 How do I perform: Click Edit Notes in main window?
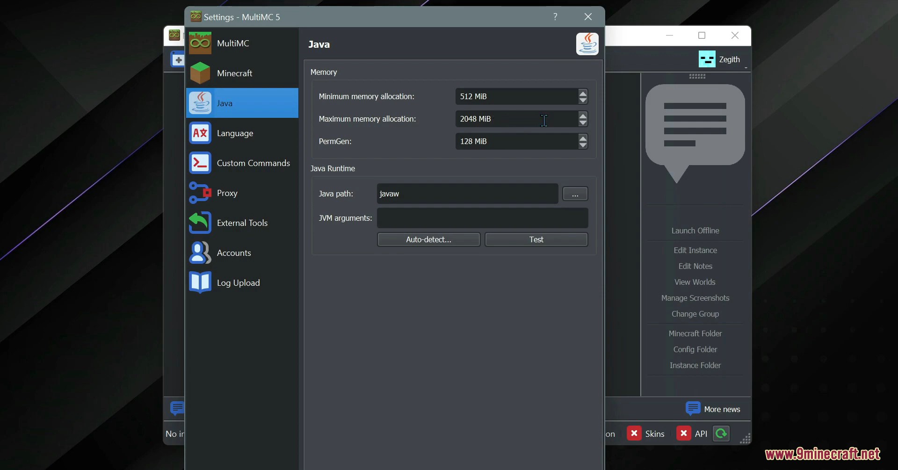coord(695,266)
